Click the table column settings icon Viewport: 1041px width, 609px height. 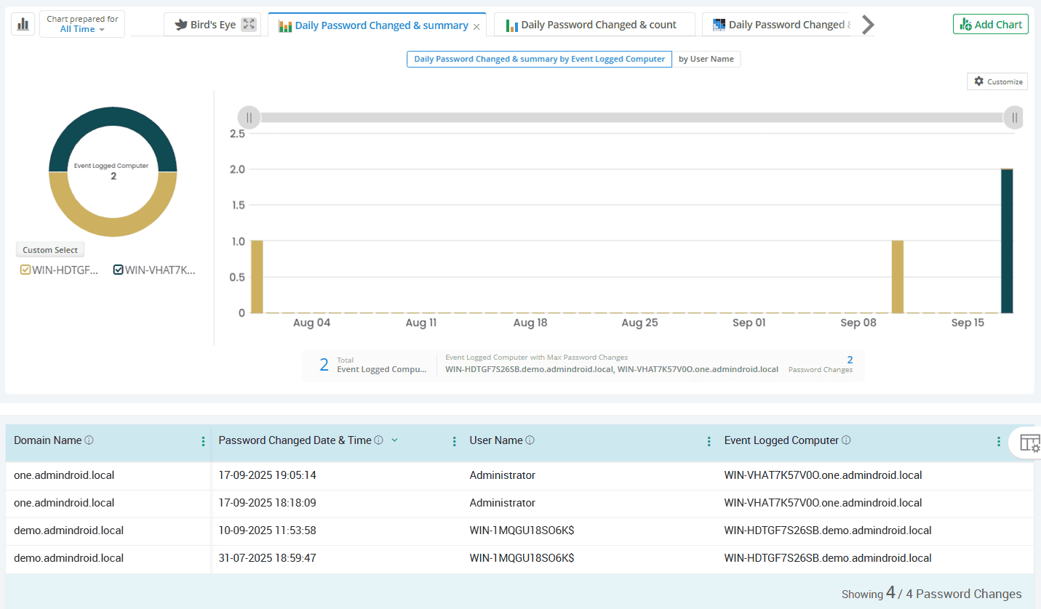(x=1029, y=443)
